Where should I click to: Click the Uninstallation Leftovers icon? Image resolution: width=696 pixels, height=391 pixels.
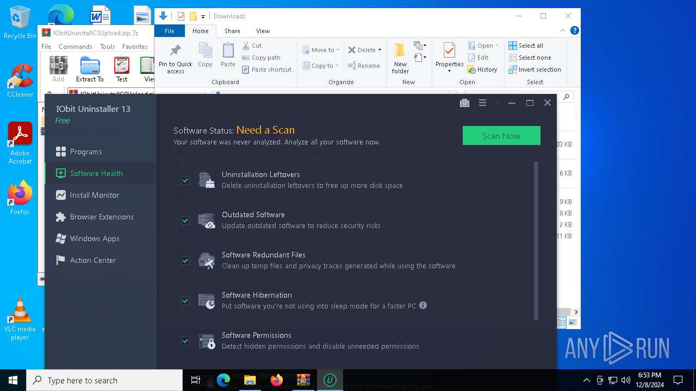click(206, 180)
